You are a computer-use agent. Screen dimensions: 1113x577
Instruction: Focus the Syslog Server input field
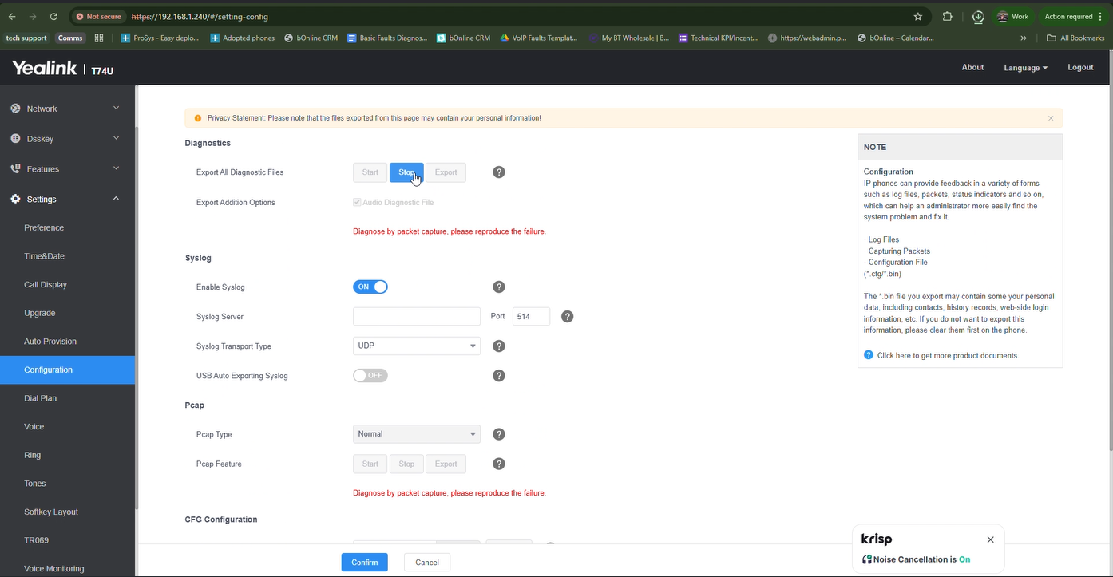417,317
